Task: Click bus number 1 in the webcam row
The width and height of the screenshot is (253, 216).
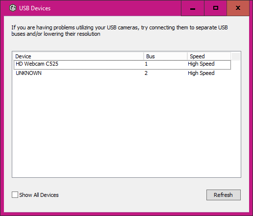Action: pyautogui.click(x=146, y=64)
